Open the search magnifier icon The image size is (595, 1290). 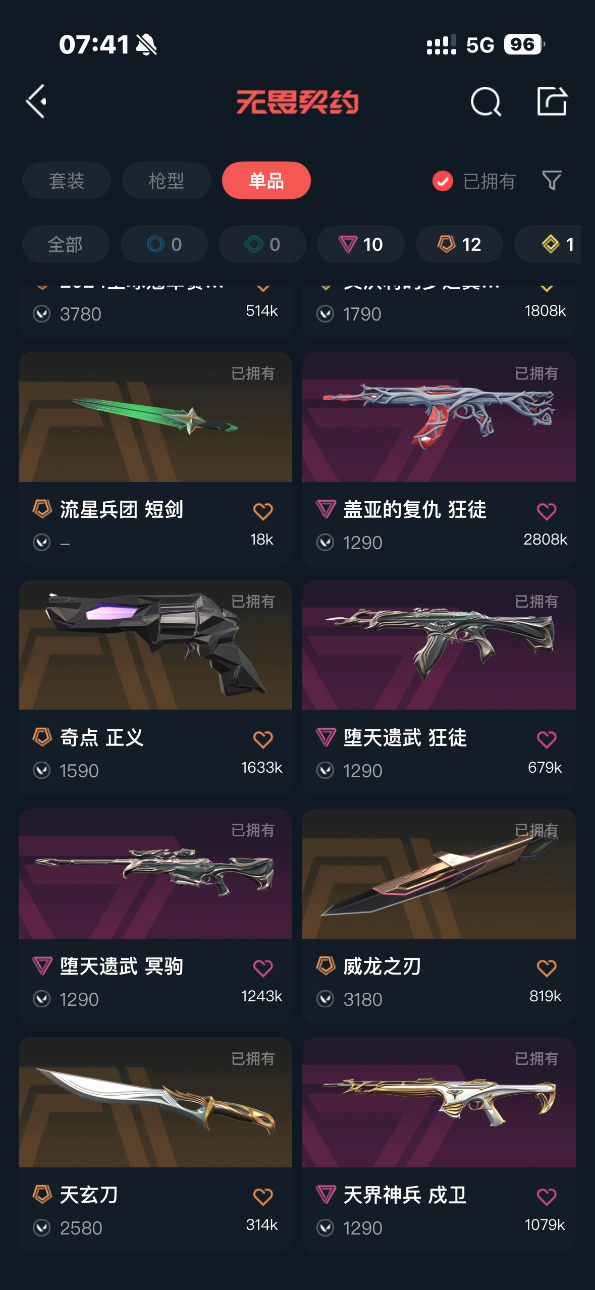pos(485,101)
